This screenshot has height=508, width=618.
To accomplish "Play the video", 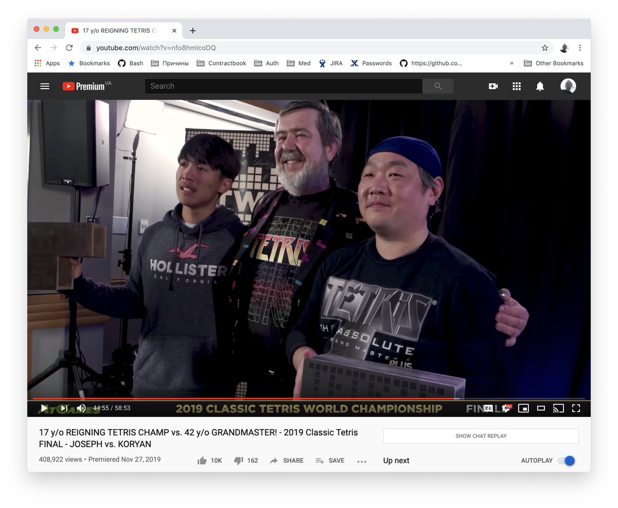I will (x=44, y=409).
